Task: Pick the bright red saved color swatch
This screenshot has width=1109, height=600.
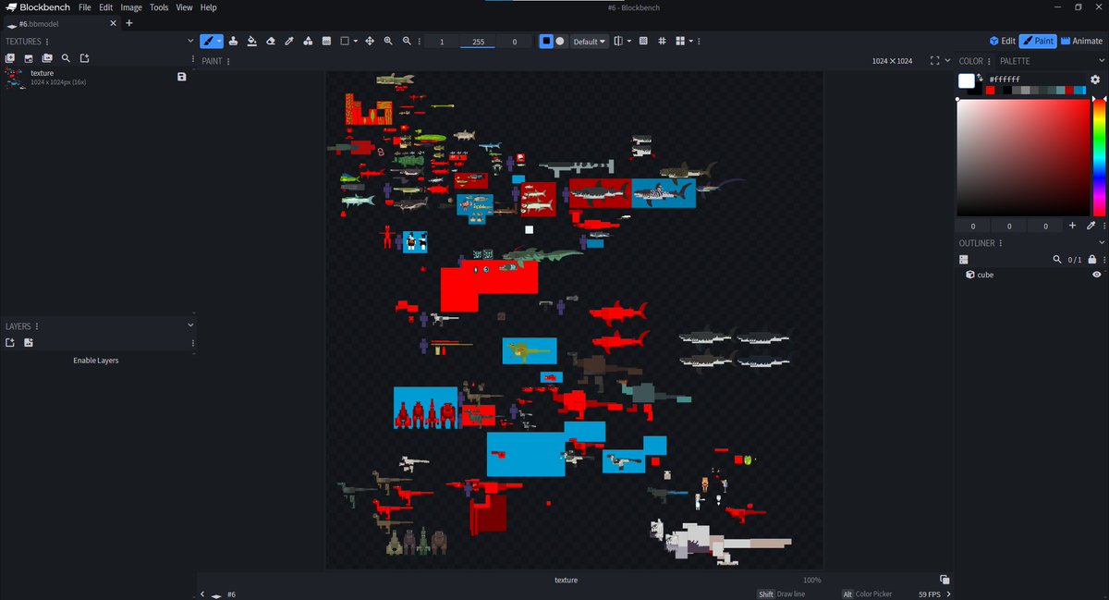Action: pyautogui.click(x=990, y=91)
